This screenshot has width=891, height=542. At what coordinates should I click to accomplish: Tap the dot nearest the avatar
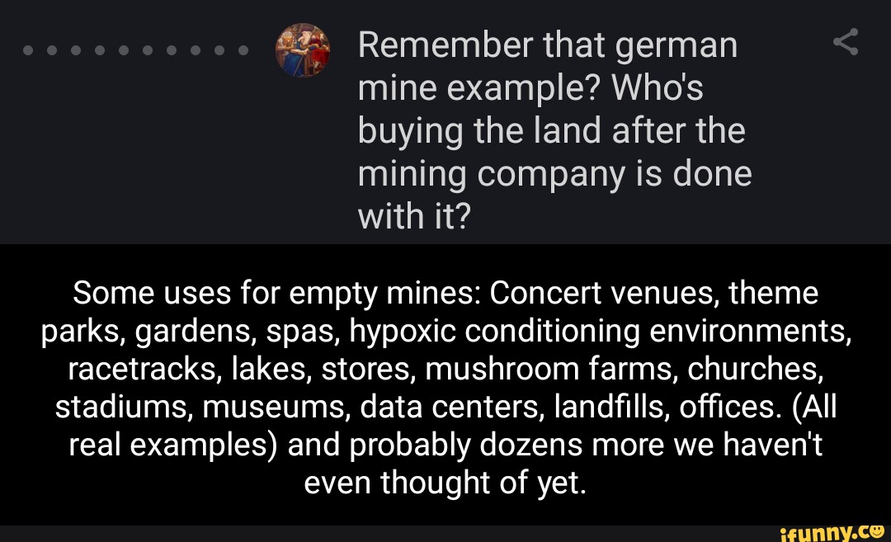click(244, 49)
